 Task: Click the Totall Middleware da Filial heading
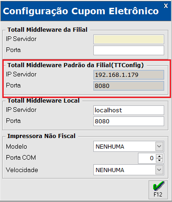(x=47, y=29)
